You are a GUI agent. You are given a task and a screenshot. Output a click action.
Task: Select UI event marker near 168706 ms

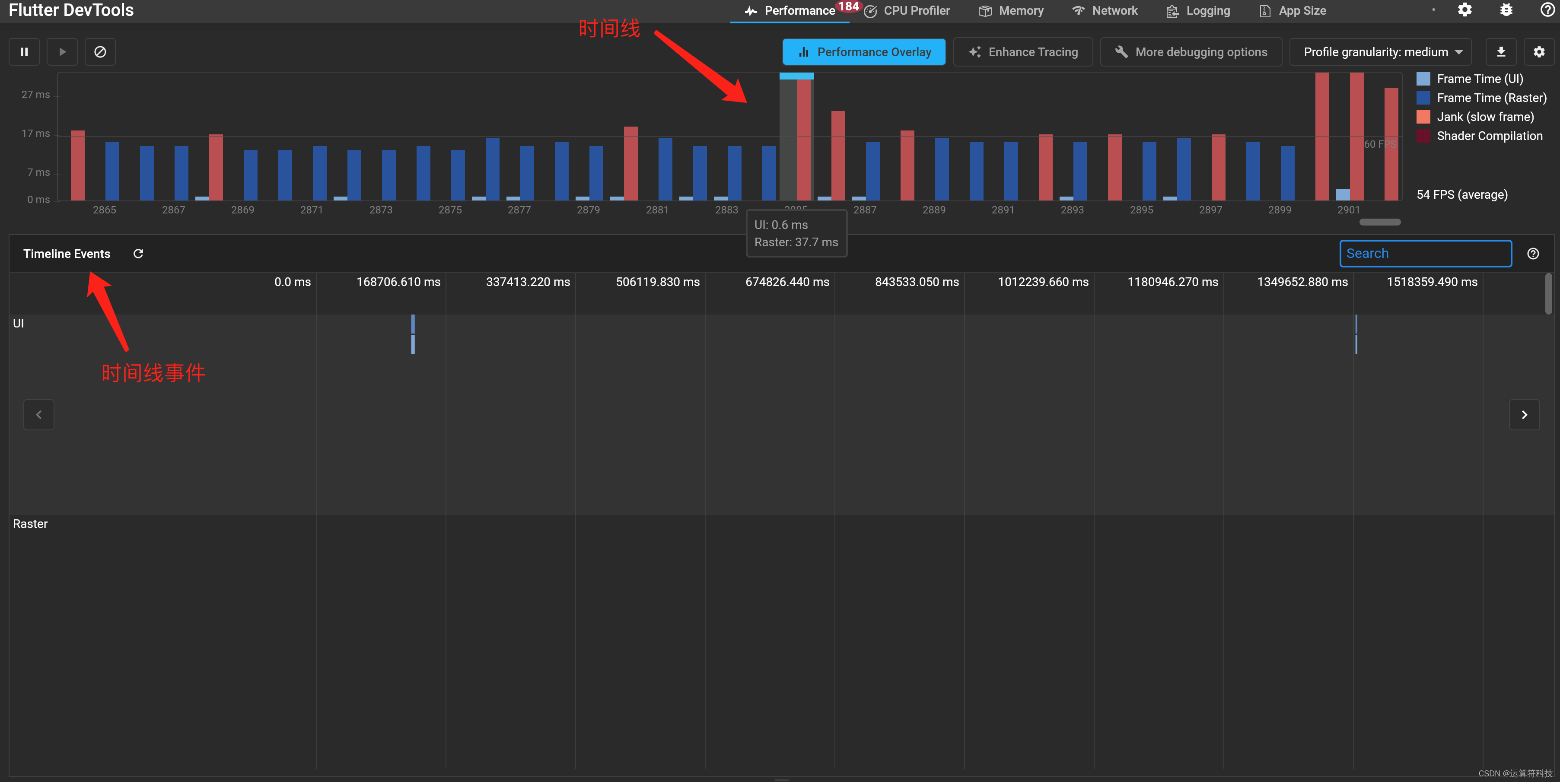click(x=413, y=334)
